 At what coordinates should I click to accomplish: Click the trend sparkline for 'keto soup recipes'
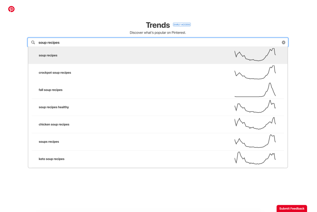(255, 158)
